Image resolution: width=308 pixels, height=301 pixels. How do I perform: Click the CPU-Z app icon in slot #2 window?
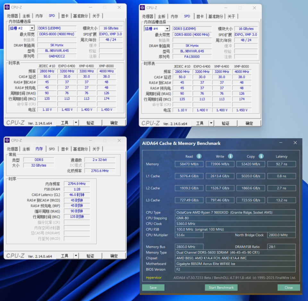click(x=7, y=7)
